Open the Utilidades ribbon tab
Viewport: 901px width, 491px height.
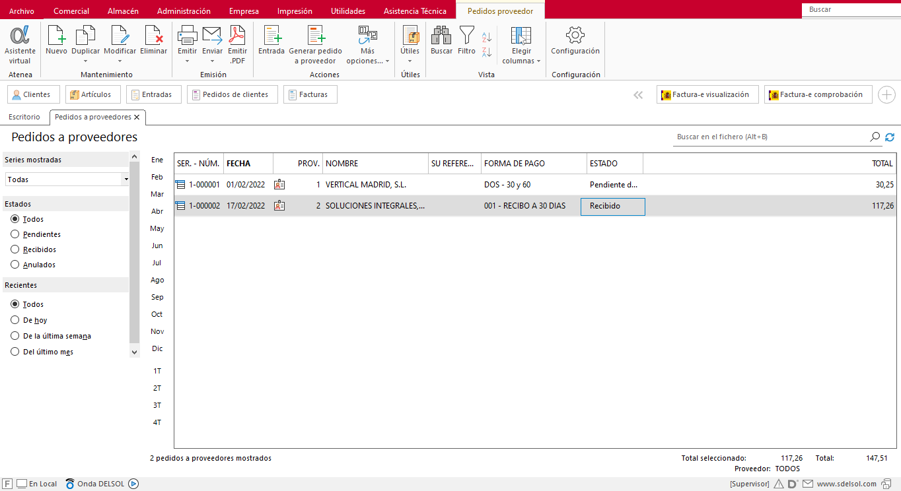click(348, 11)
